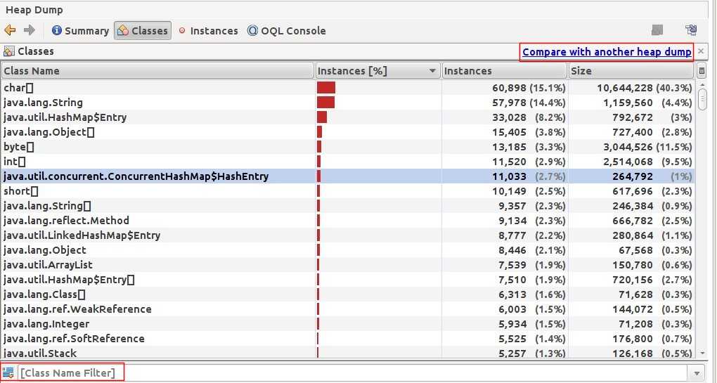Viewport: 717px width, 383px height.
Task: Click the scroll up arrow of table
Action: coord(703,85)
